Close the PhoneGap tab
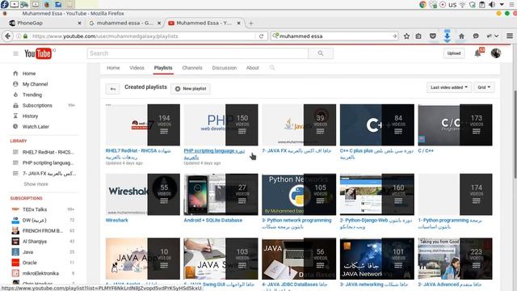The width and height of the screenshot is (517, 291). coord(79,23)
